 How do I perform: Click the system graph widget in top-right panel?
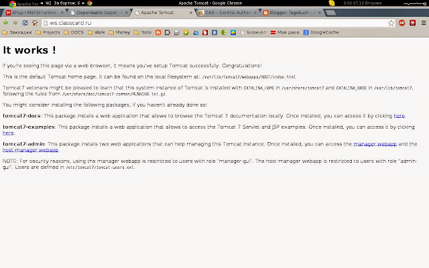click(415, 3)
